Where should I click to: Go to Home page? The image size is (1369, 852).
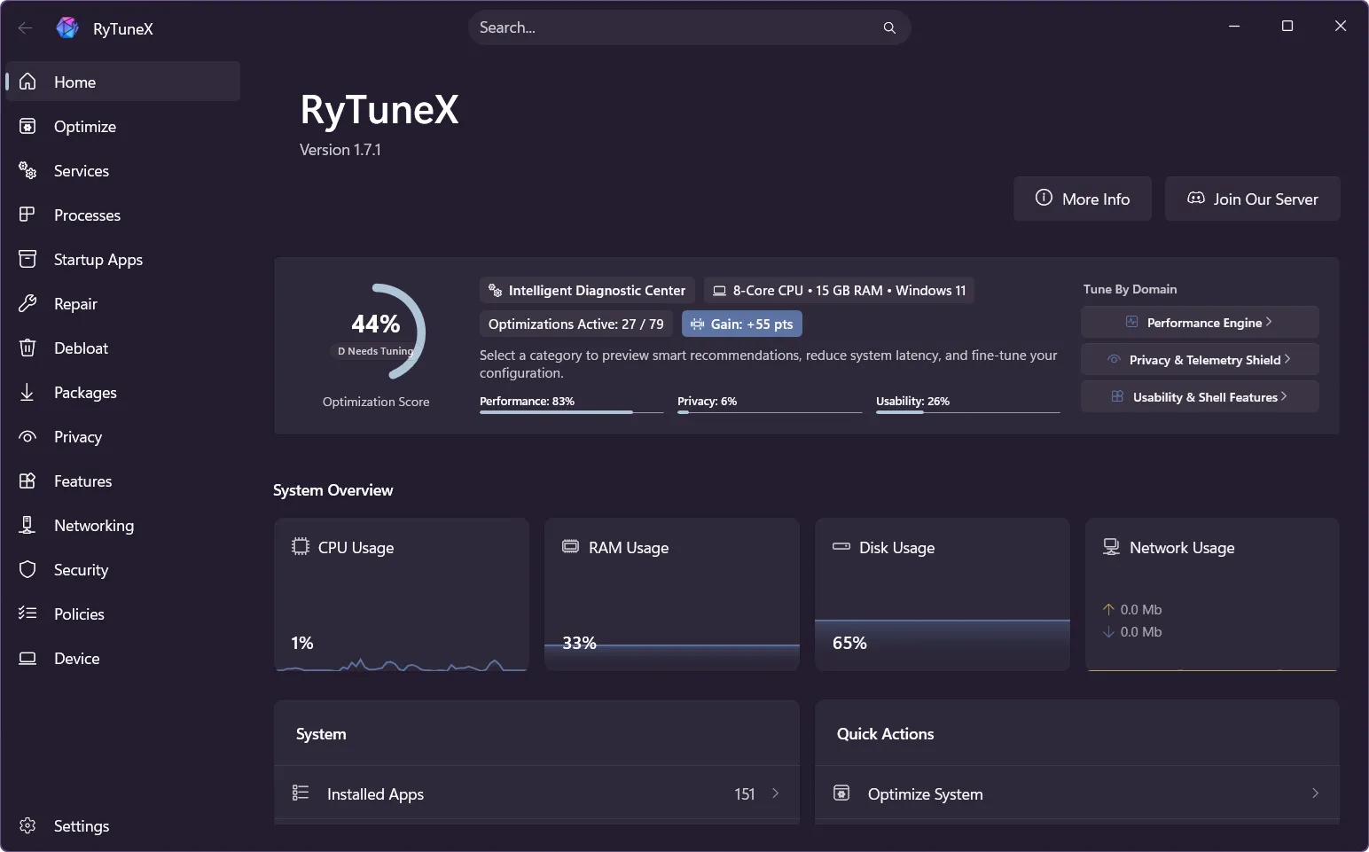[x=123, y=82]
